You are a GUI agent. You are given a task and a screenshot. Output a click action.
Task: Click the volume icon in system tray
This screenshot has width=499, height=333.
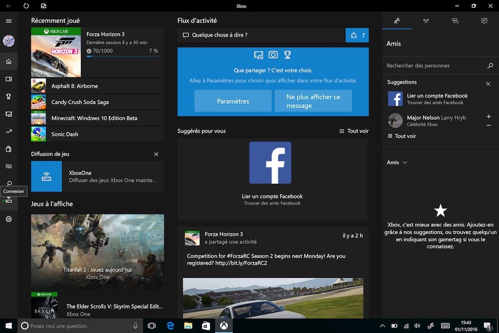(x=417, y=326)
